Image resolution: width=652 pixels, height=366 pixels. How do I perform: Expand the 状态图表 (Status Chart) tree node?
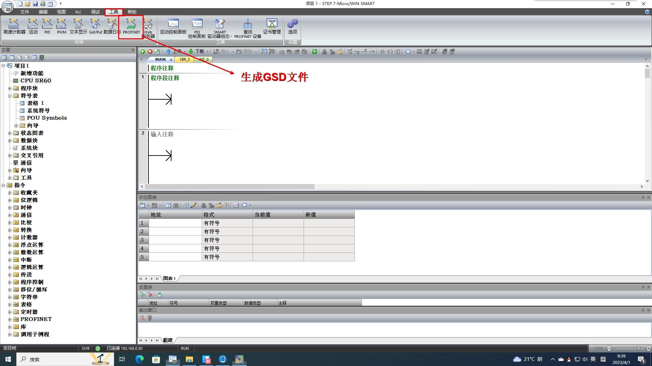tap(10, 133)
